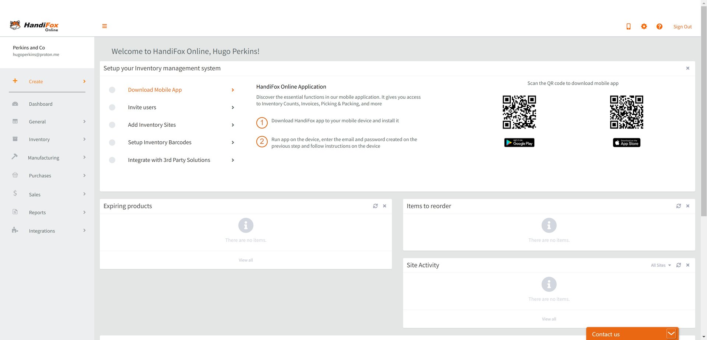Click the Google Play QR code
Image resolution: width=707 pixels, height=340 pixels.
(x=519, y=112)
